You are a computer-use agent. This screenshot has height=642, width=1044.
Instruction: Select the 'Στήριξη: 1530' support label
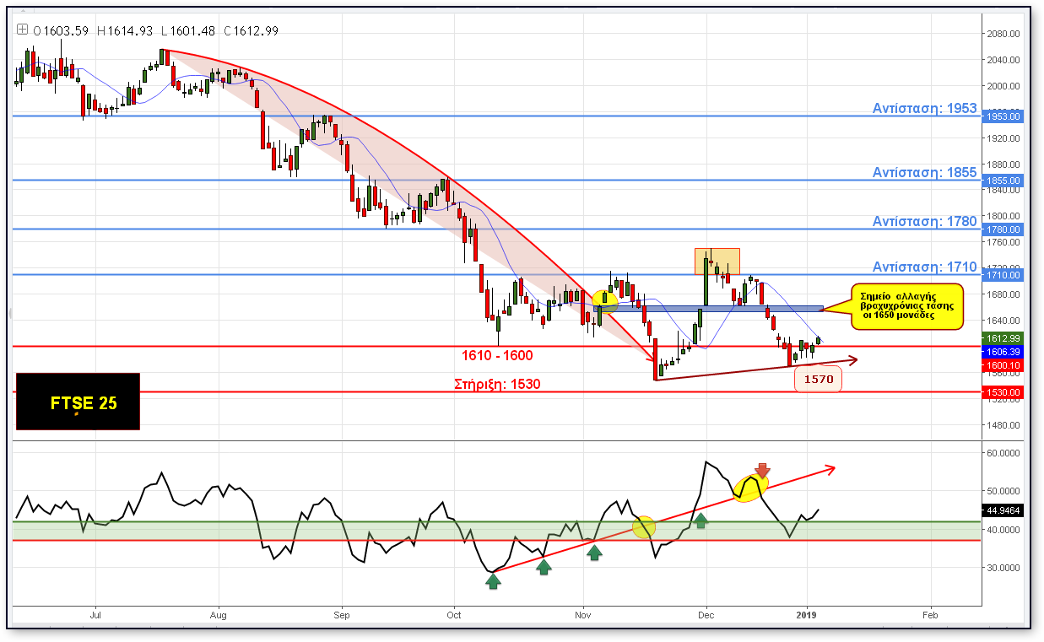(x=497, y=384)
